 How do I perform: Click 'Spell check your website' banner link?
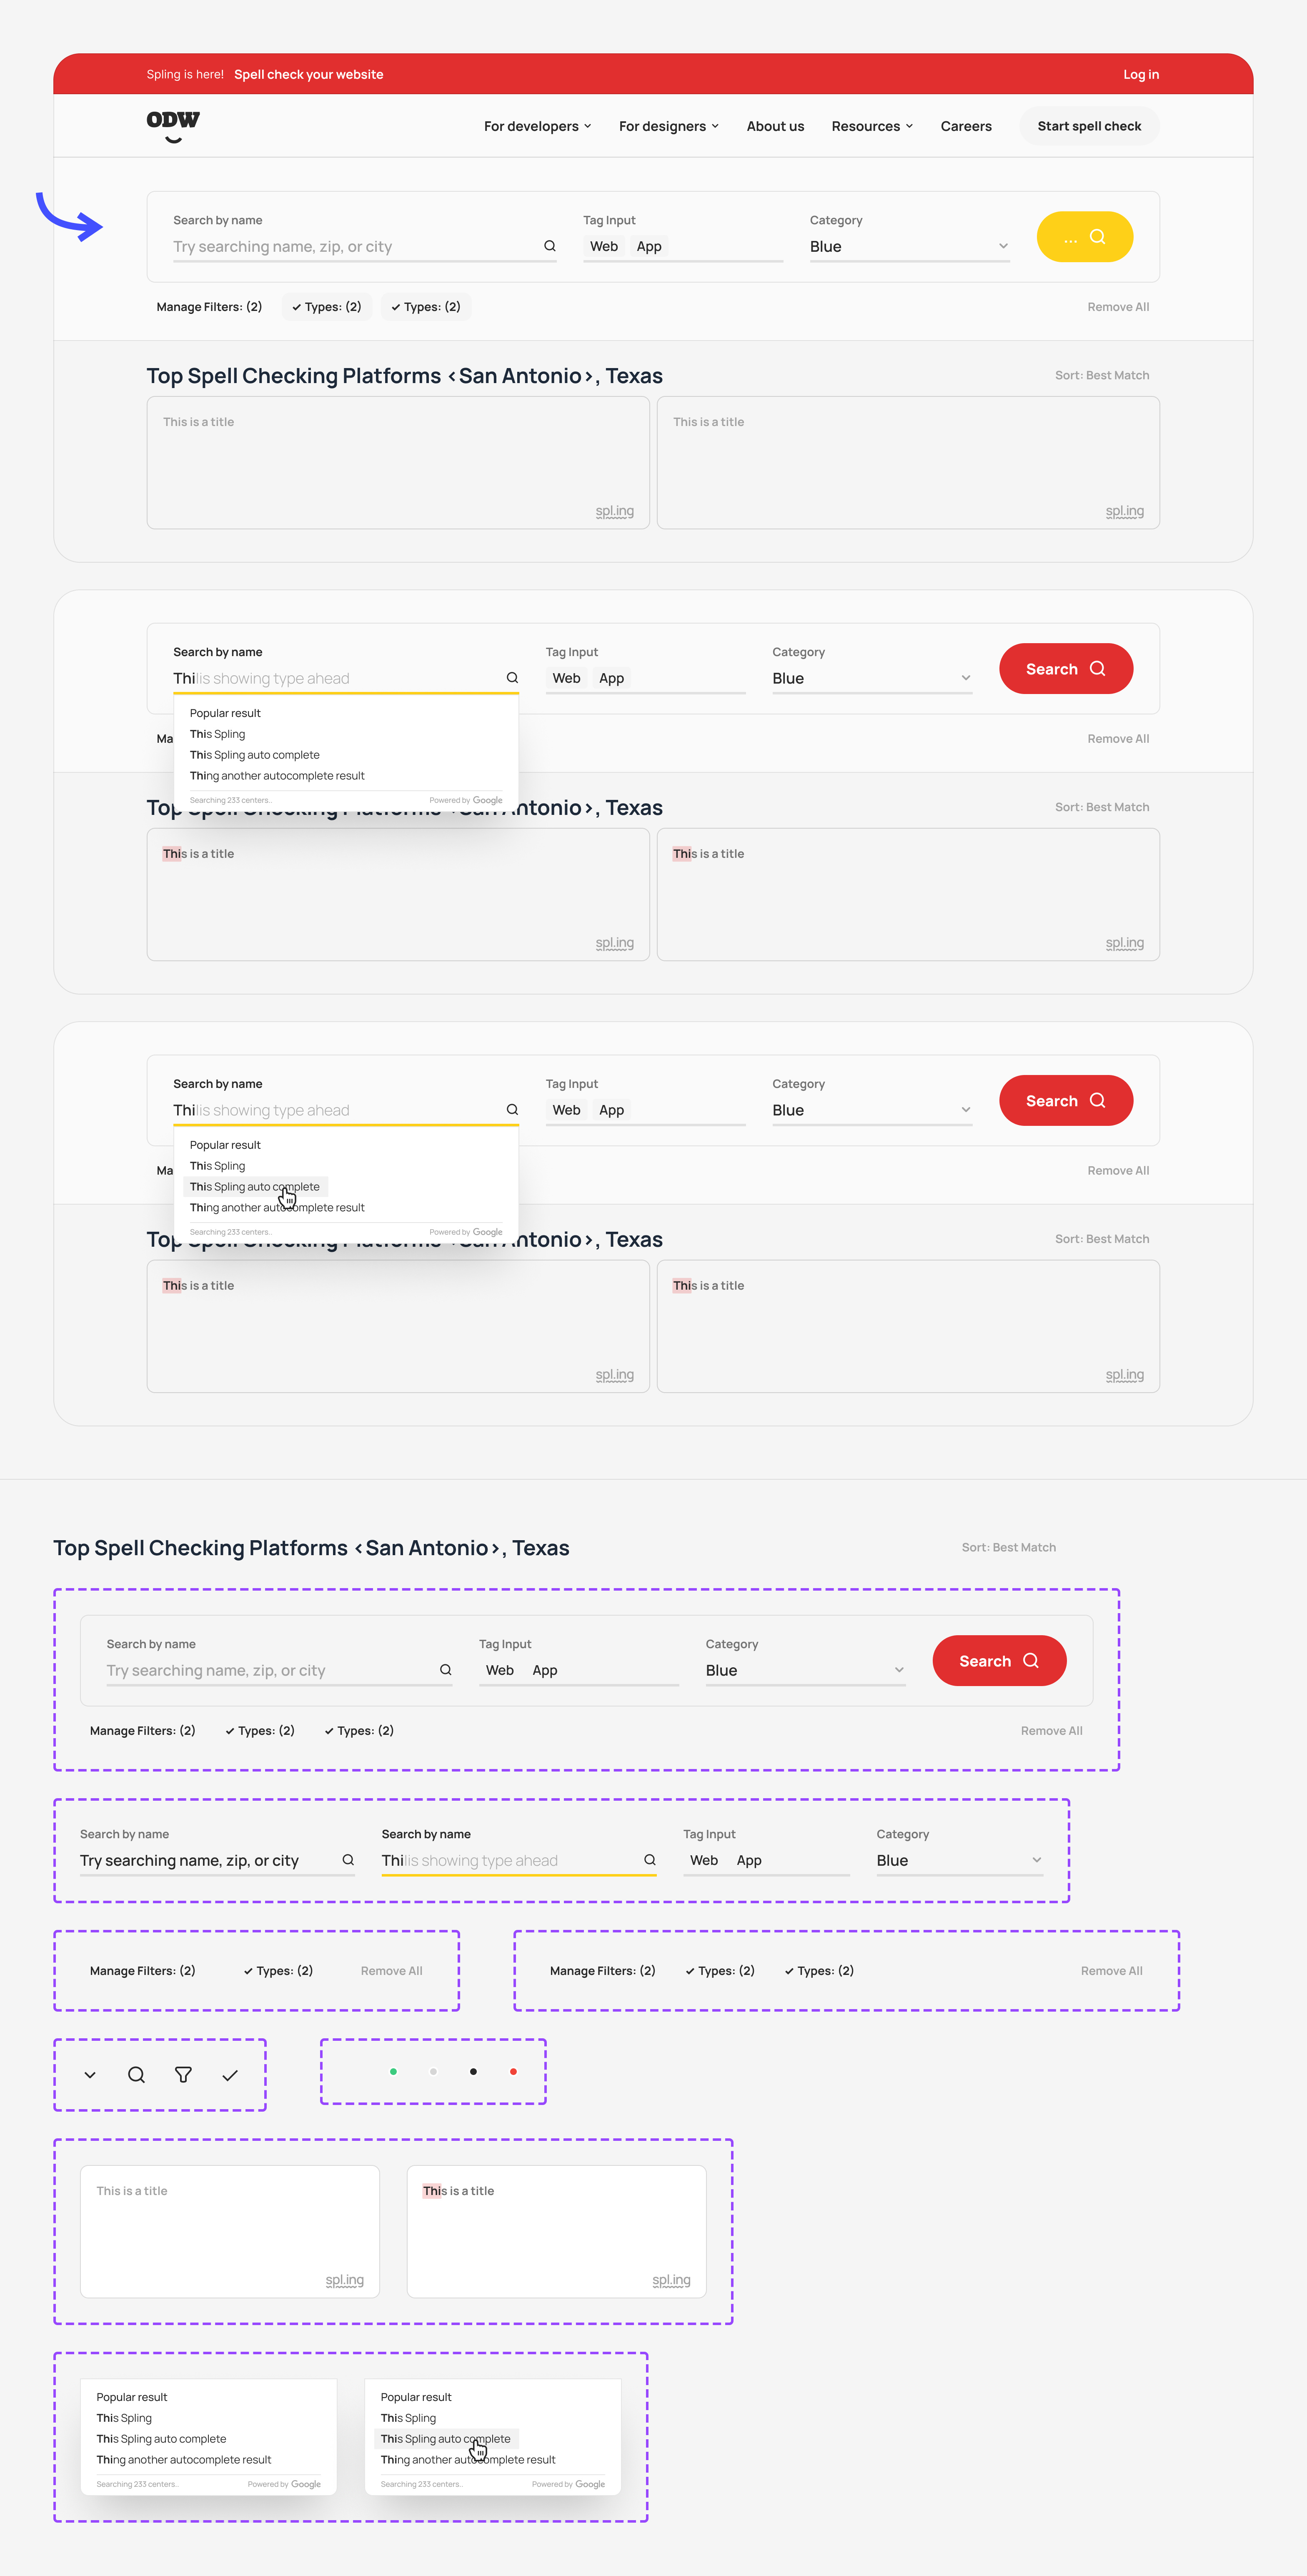[x=309, y=75]
